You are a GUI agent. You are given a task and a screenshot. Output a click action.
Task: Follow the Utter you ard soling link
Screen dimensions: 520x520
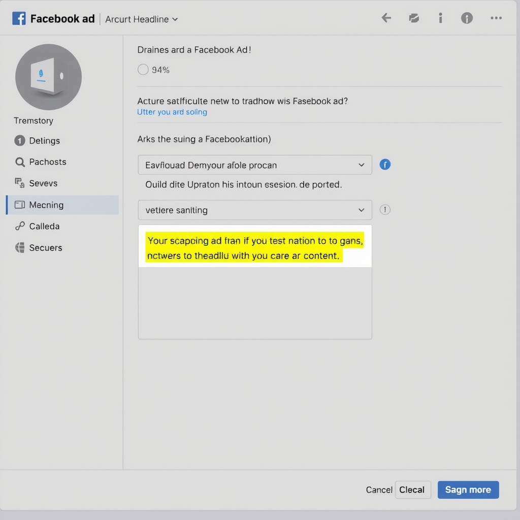tap(172, 112)
